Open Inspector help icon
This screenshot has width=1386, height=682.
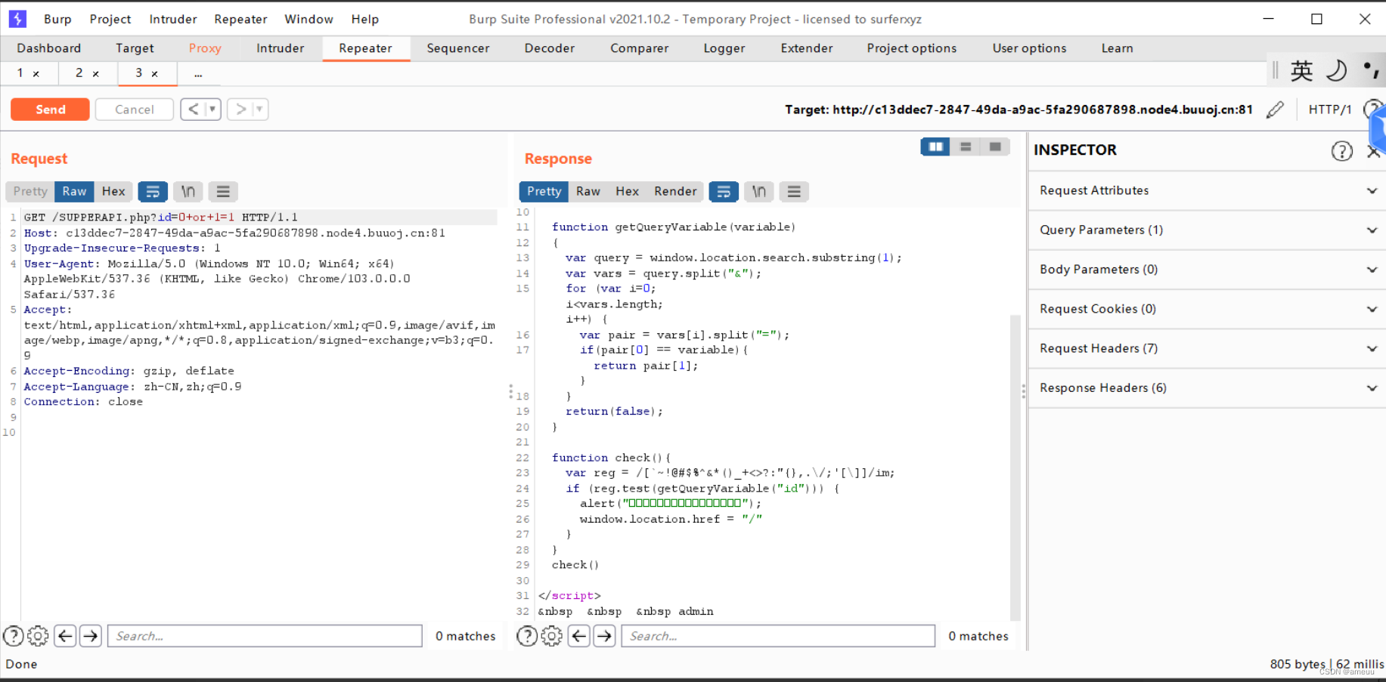click(1341, 151)
